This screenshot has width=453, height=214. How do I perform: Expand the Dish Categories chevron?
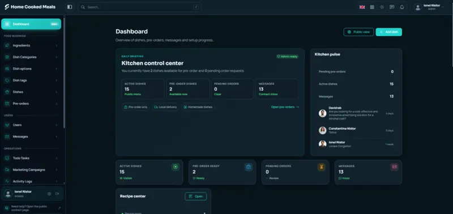click(x=56, y=57)
